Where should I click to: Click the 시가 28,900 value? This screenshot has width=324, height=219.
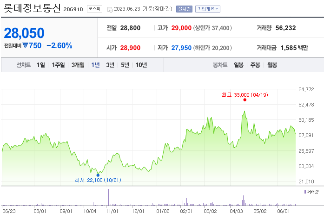click(x=130, y=48)
